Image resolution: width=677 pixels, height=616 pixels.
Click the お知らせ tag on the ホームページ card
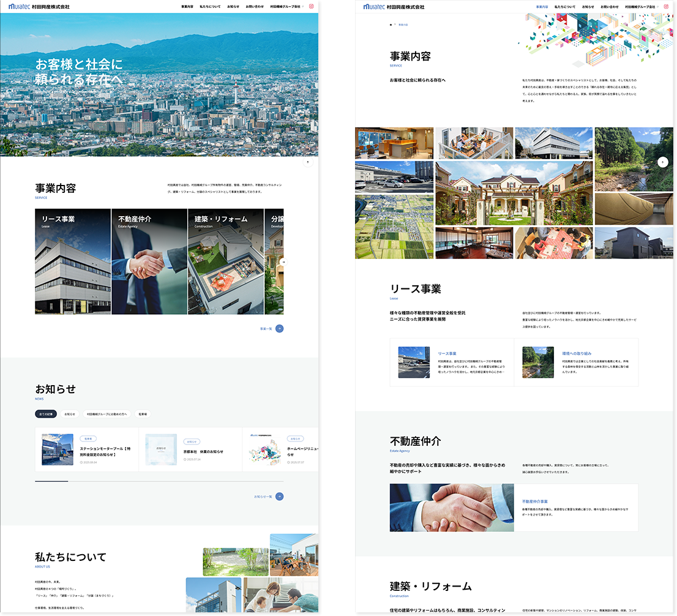(295, 438)
